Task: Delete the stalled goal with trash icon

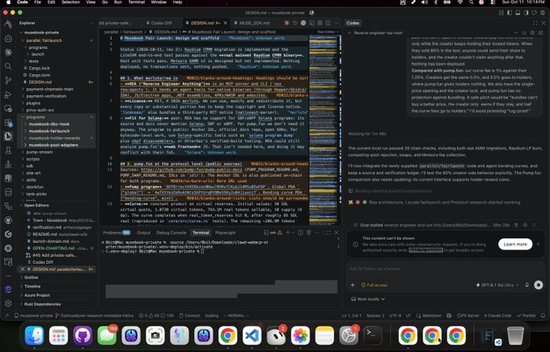Action: tap(516, 225)
